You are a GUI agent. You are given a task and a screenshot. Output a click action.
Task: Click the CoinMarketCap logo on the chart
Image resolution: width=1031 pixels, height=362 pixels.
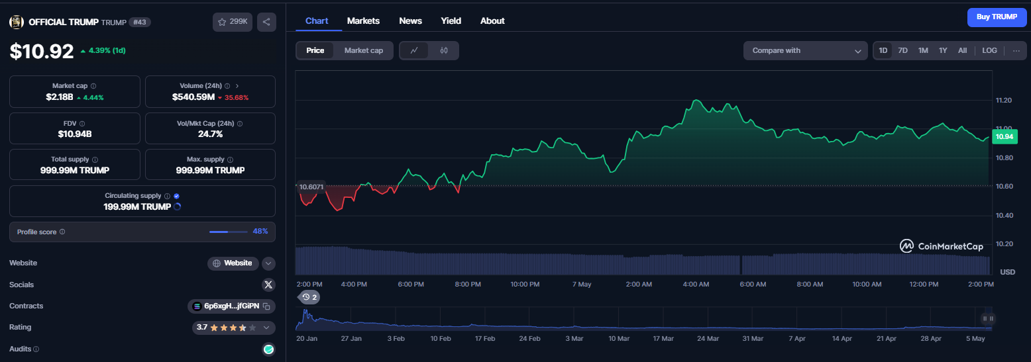pos(941,246)
